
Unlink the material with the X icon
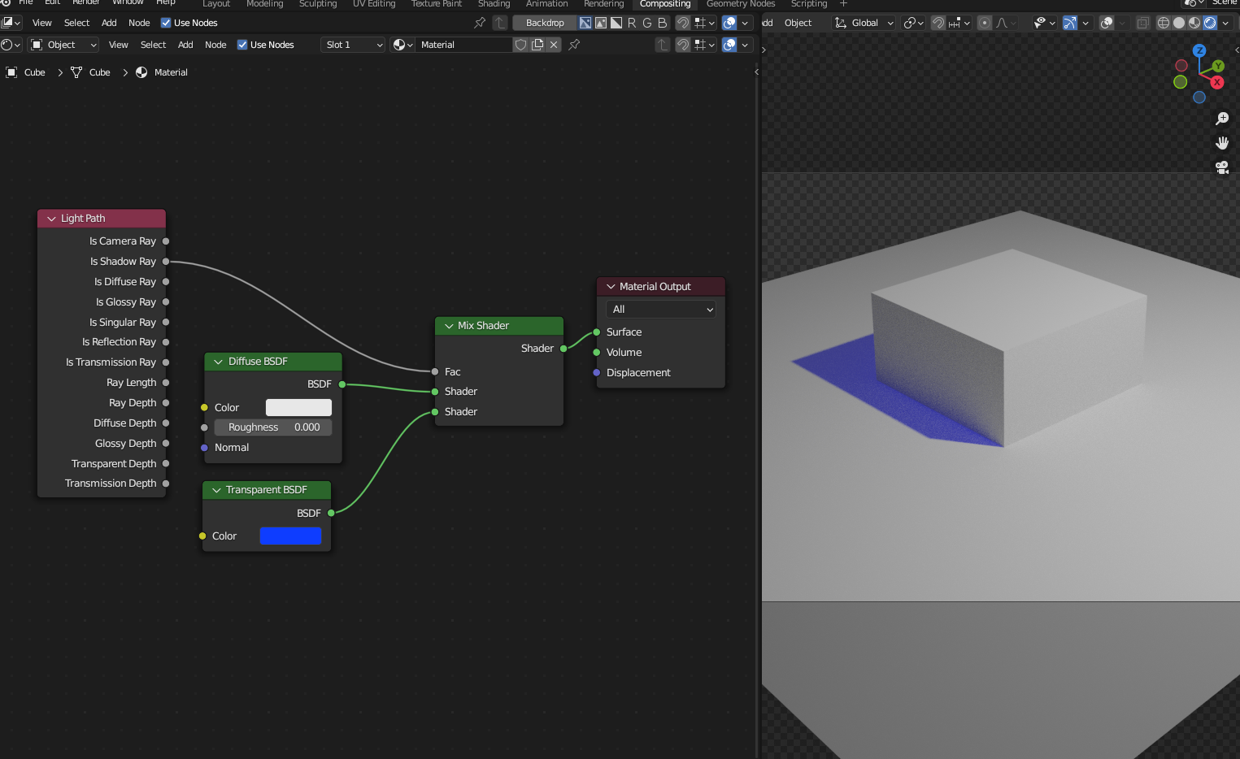(554, 45)
